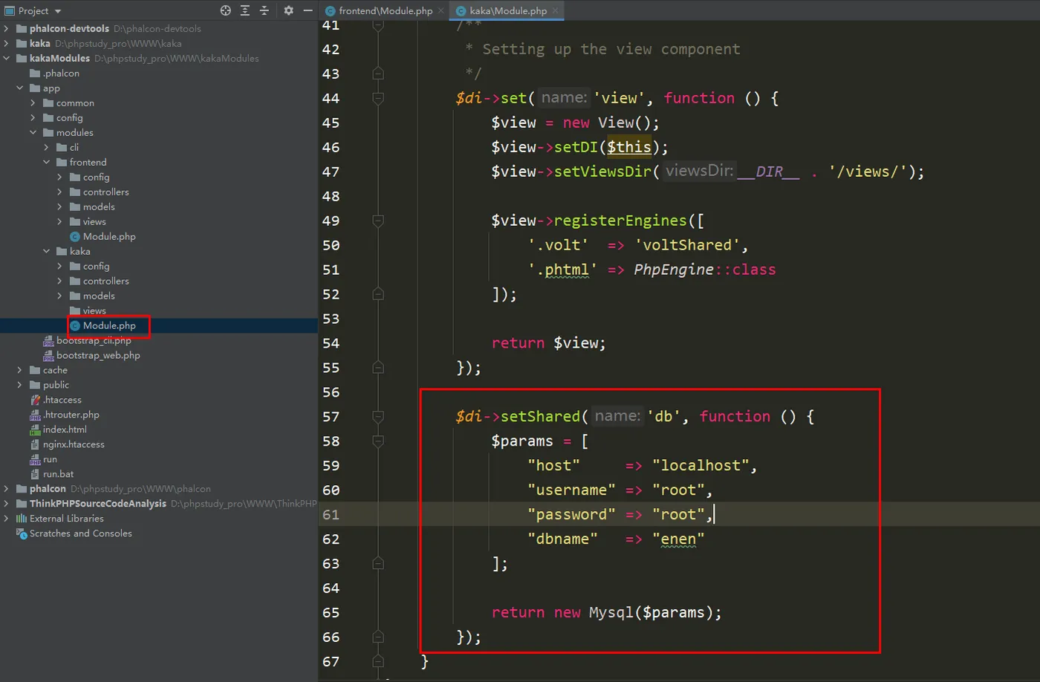The image size is (1040, 682).
Task: Expand the public folder
Action: tap(20, 385)
